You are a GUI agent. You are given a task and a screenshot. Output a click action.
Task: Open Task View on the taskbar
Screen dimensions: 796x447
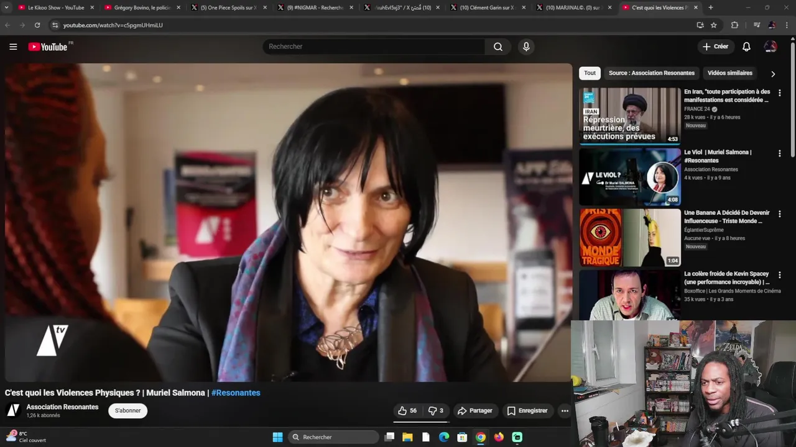389,437
